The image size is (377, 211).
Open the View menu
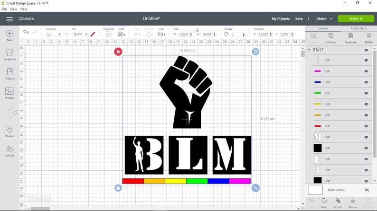[x=13, y=9]
